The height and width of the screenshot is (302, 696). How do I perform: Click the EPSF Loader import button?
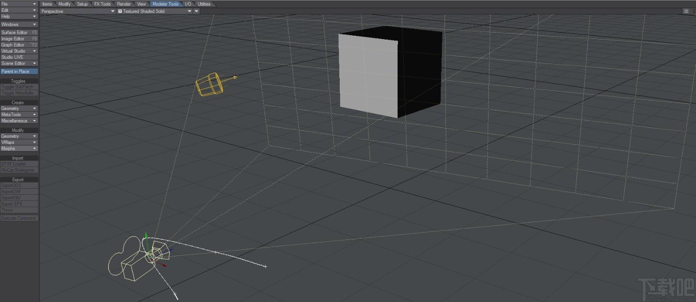(19, 164)
